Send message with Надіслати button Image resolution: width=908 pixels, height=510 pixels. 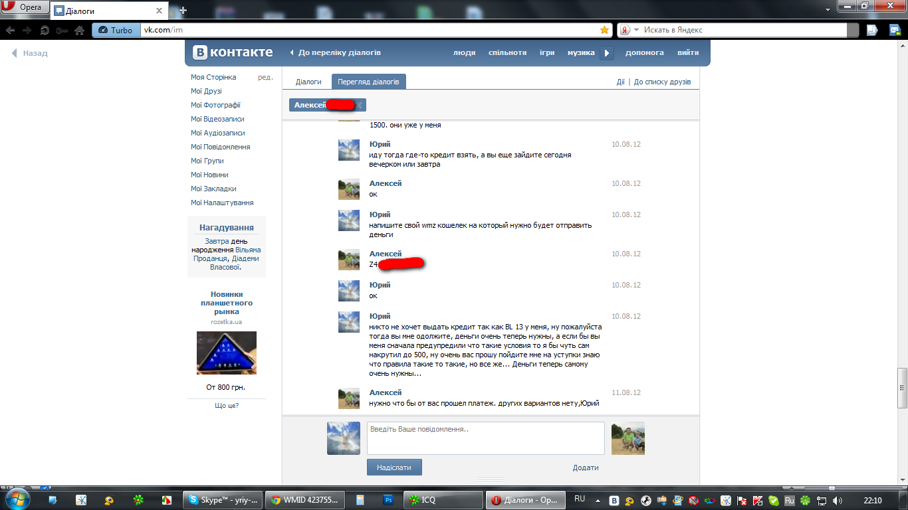tap(394, 467)
